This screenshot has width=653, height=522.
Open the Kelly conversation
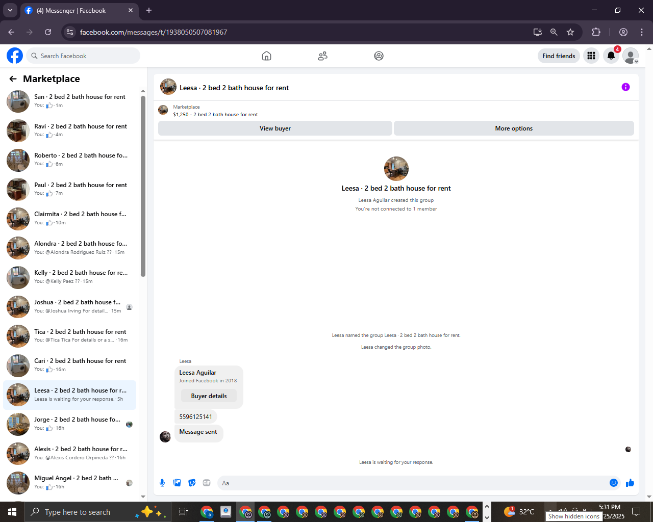pos(70,277)
